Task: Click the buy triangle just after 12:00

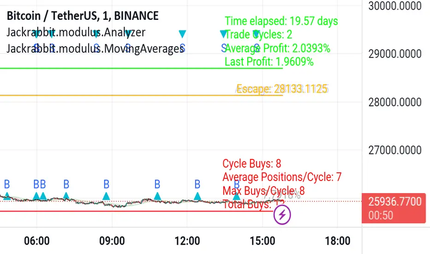Action: pyautogui.click(x=197, y=196)
